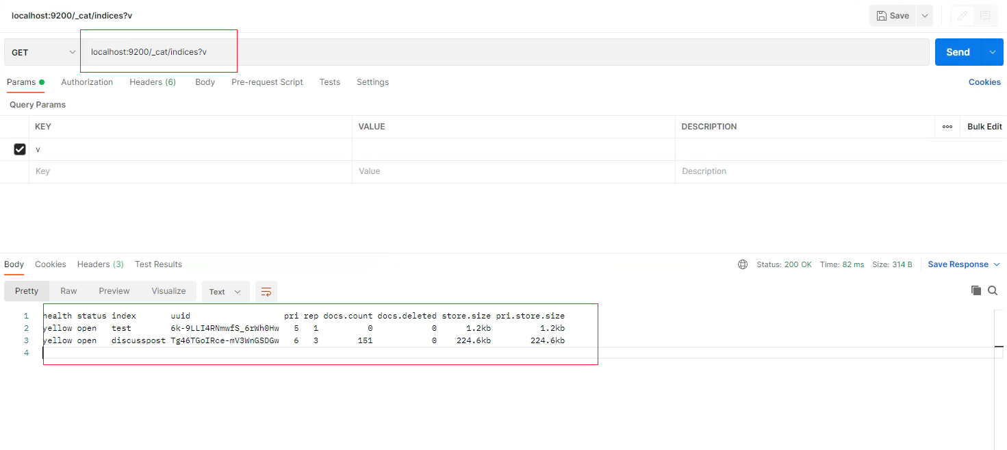Click the Status: 200 OK text
Image resolution: width=1007 pixels, height=450 pixels.
point(784,264)
